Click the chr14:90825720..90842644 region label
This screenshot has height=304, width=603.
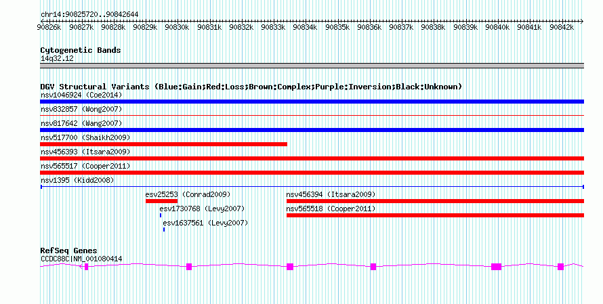click(89, 15)
